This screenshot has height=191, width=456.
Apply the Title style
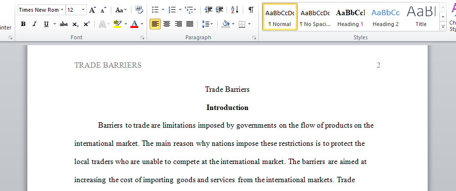pyautogui.click(x=421, y=17)
